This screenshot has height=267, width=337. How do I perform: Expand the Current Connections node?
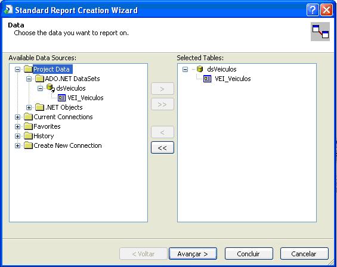[x=18, y=117]
